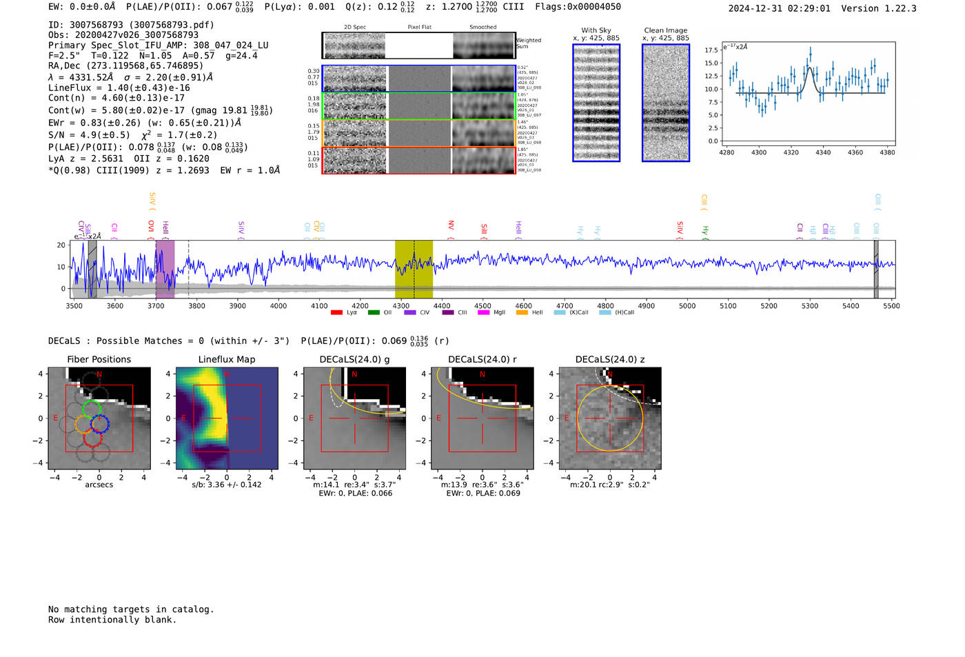Click the purple shaded band near 3700 Å
965x657 pixels.
point(165,270)
